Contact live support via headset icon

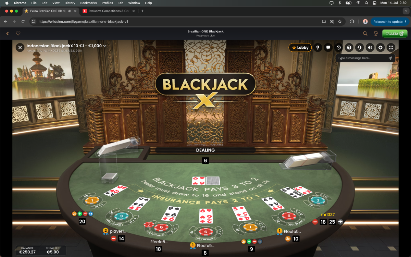click(x=360, y=48)
